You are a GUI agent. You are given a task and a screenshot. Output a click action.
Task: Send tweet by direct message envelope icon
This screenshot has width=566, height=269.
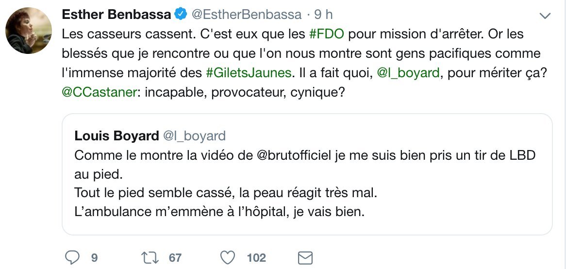pos(304,257)
